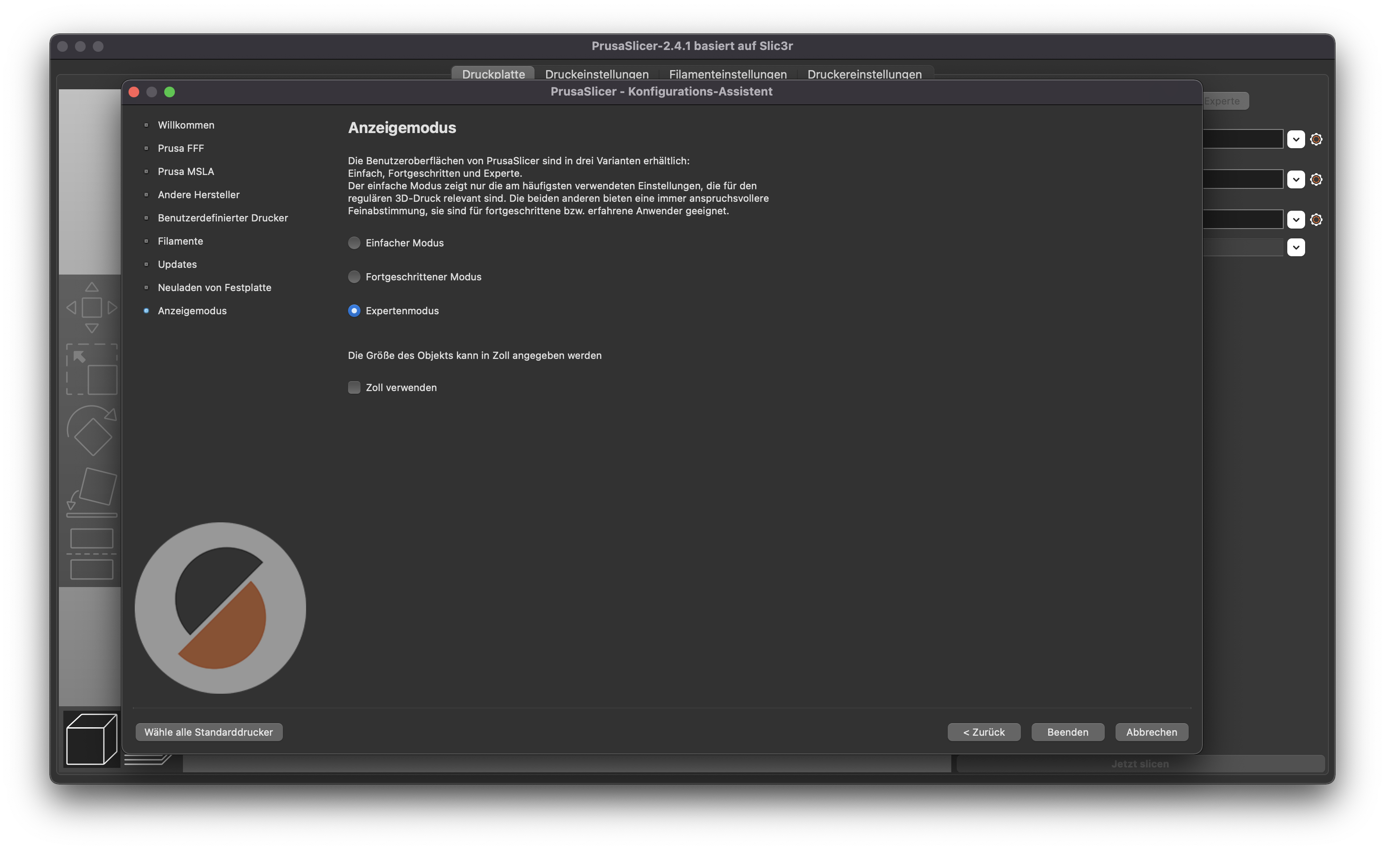Click the Beenden button

1067,732
